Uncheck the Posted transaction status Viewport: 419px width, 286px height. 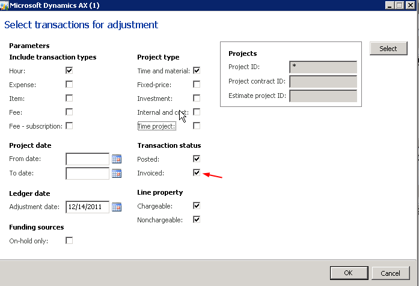pos(197,159)
